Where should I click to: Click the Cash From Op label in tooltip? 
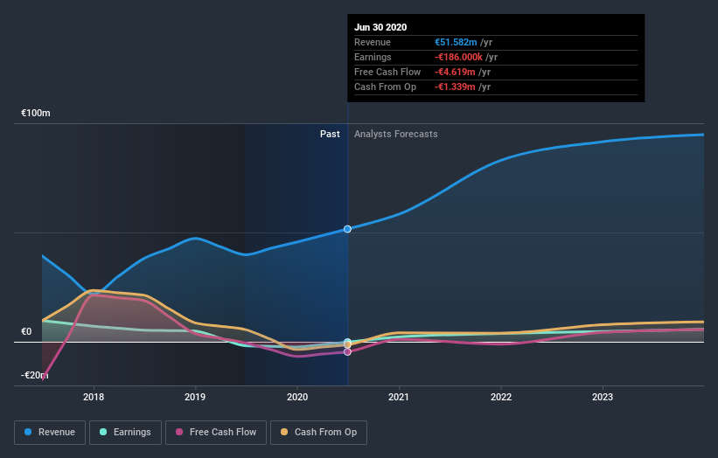point(385,87)
